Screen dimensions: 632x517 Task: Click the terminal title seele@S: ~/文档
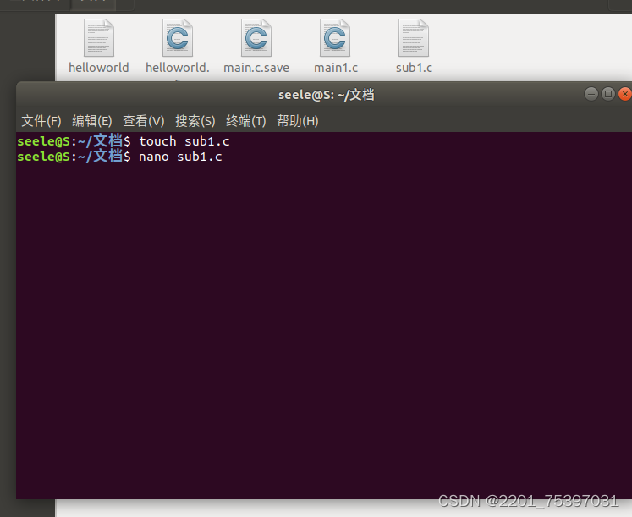326,95
